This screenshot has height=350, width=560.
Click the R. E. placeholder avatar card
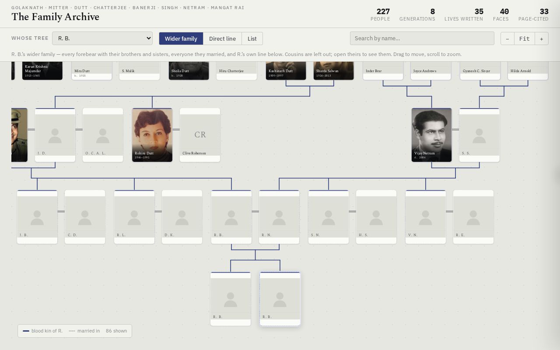(473, 217)
